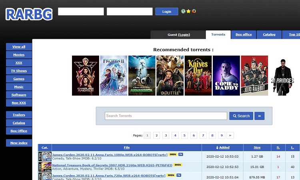Click the HDR 2160p category icon
This screenshot has height=180, width=300.
tap(44, 167)
